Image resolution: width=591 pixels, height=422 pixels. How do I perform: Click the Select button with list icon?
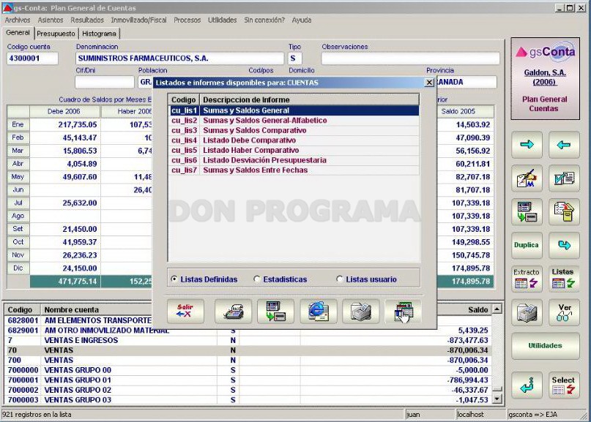(x=564, y=385)
